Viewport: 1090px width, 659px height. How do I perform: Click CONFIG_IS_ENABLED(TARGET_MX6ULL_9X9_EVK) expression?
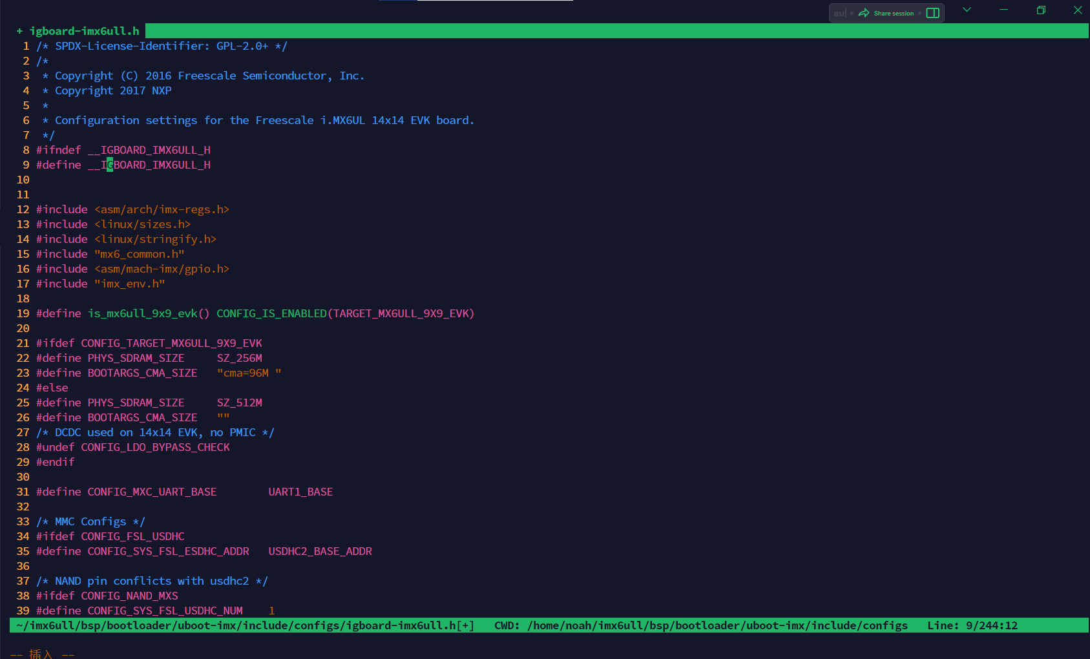point(346,313)
